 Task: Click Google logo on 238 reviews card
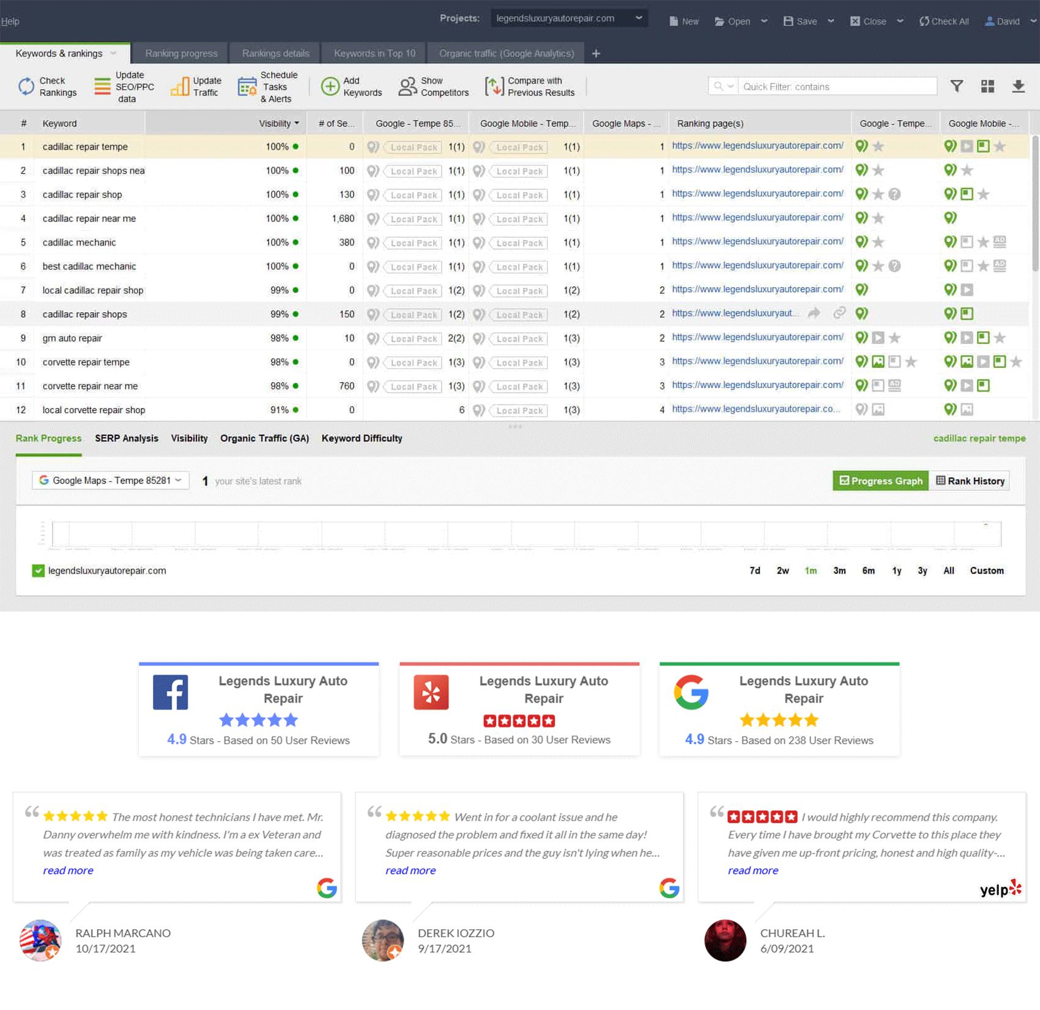691,692
